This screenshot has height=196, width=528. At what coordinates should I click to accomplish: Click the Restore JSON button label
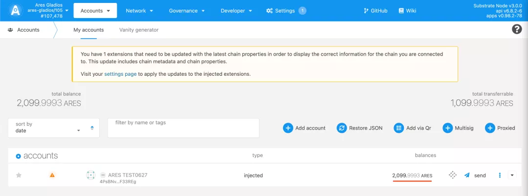(366, 128)
